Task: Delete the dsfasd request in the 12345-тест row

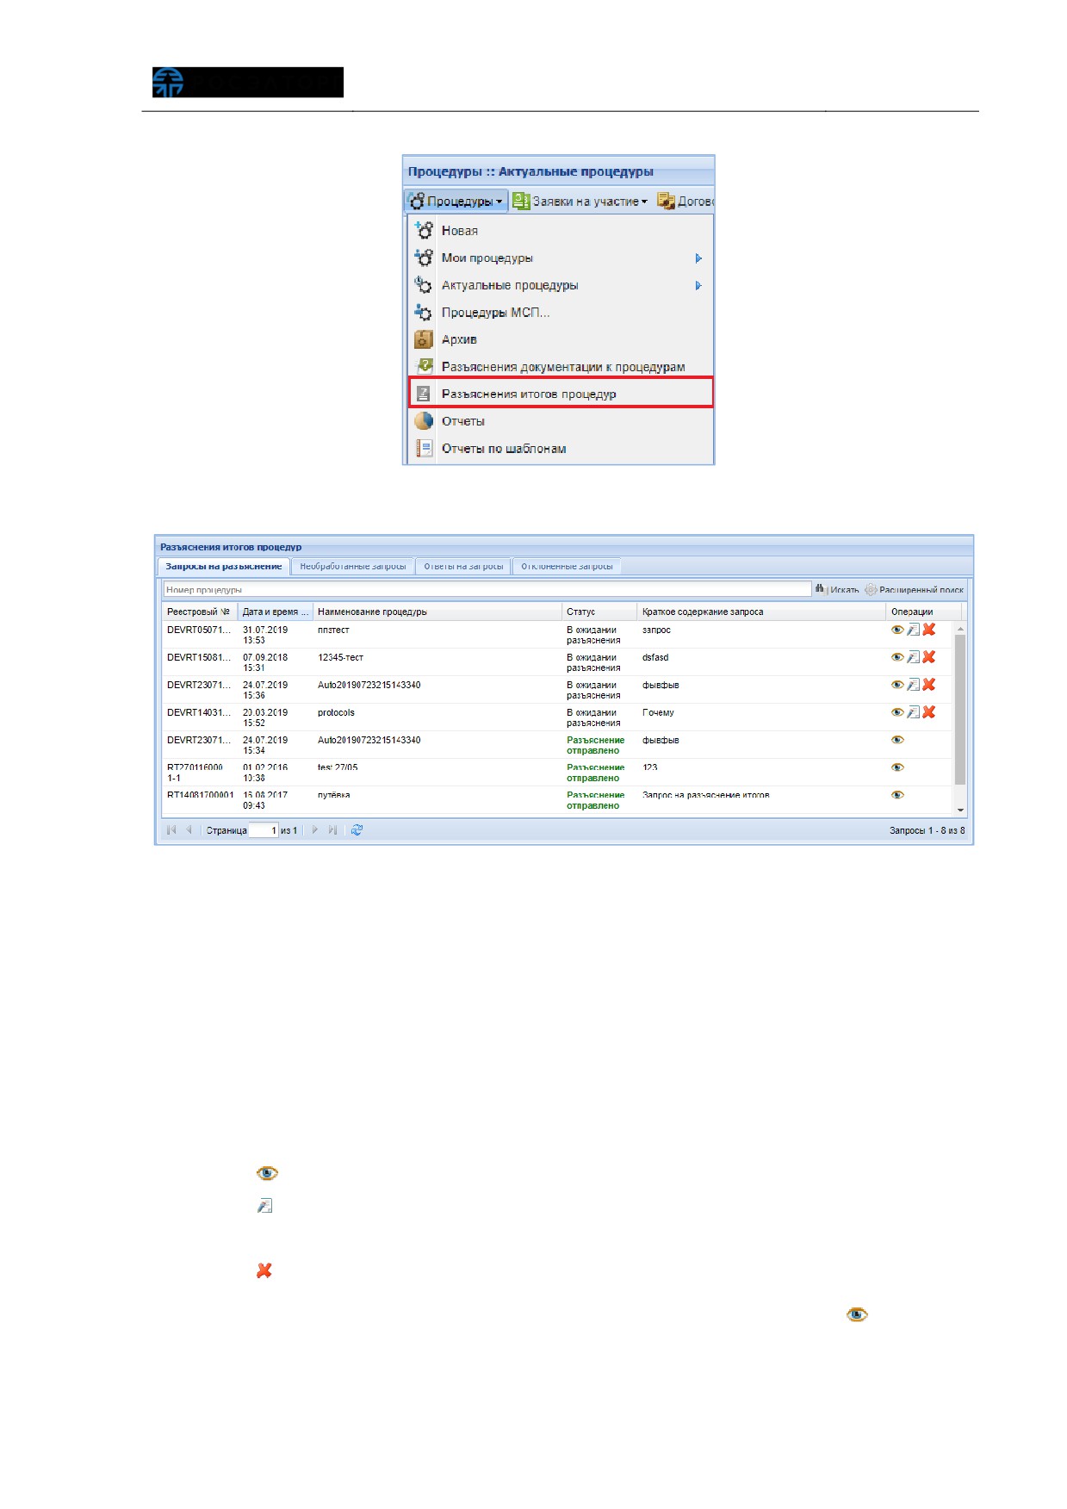Action: pos(929,657)
